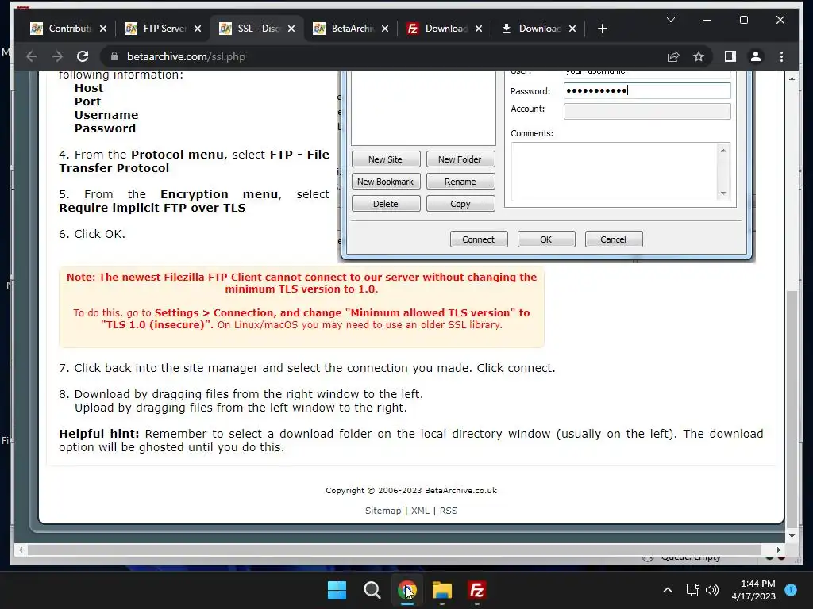Click the '6. Click OK.' step
Image resolution: width=813 pixels, height=609 pixels.
tap(92, 234)
